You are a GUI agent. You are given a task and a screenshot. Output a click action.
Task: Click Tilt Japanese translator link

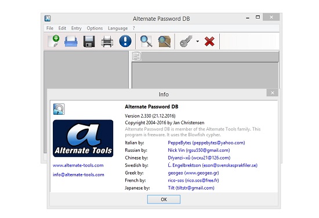coord(191,188)
